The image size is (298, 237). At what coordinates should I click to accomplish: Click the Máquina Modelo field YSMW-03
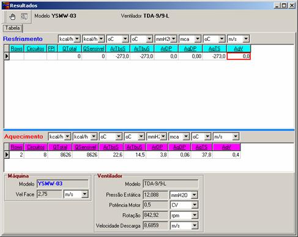click(62, 184)
